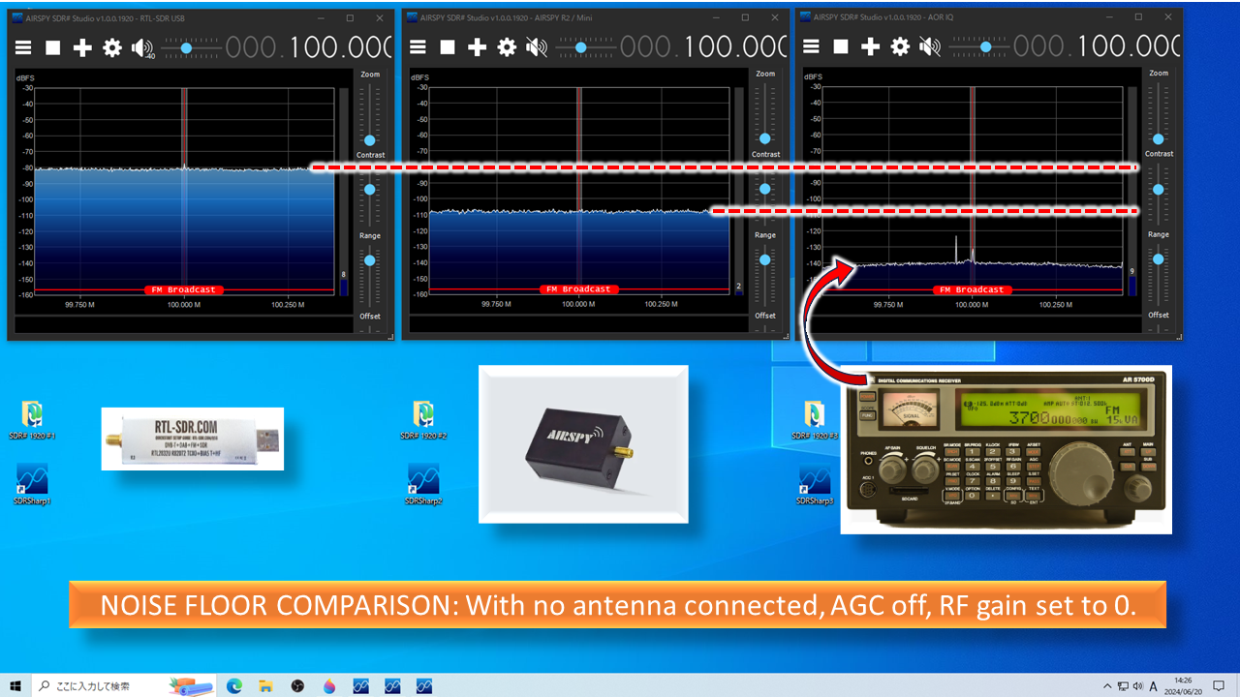1240x697 pixels.
Task: Open Microsoft Edge from taskbar
Action: (233, 686)
